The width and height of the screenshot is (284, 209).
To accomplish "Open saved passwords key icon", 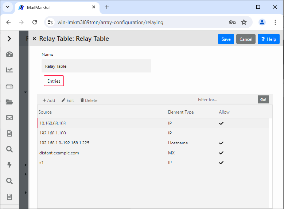I will (232, 22).
